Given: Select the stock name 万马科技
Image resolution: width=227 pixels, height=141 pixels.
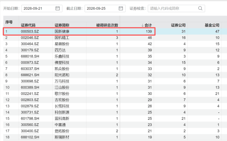Looking at the screenshot, I should pyautogui.click(x=62, y=81).
